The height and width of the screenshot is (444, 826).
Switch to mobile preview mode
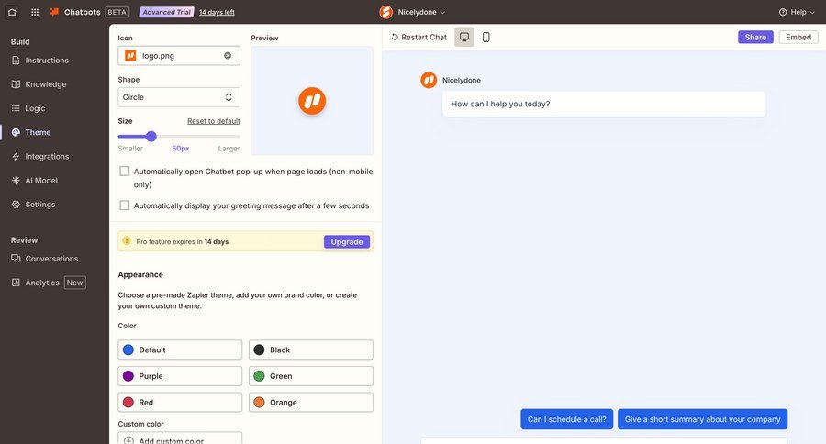(486, 37)
